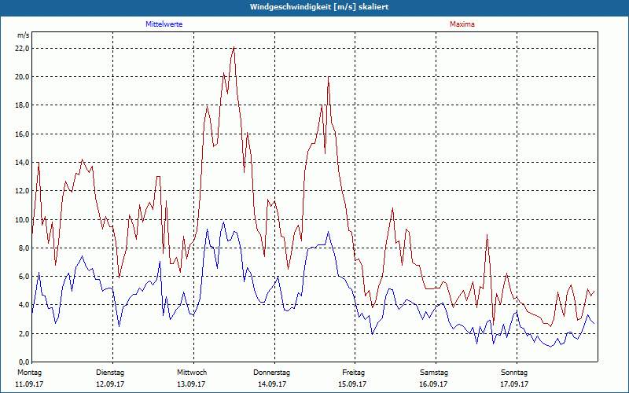This screenshot has height=393, width=629.
Task: Click the date 15.09.17
Action: pos(352,384)
